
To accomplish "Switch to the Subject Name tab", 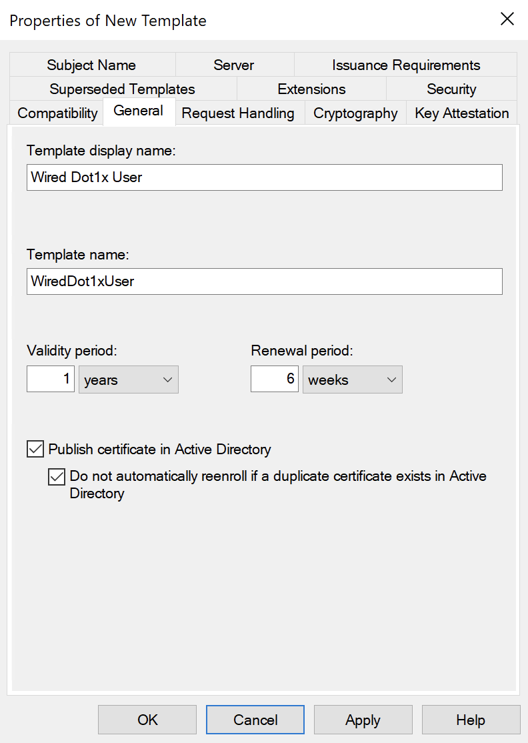I will [91, 65].
